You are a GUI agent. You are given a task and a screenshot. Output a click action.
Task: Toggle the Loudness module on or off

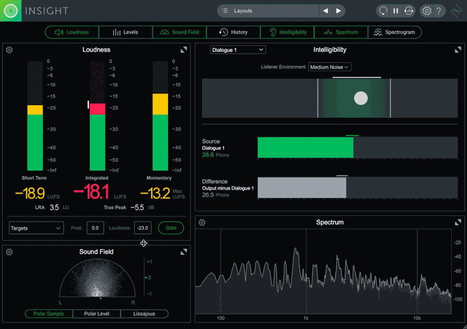pyautogui.click(x=72, y=32)
